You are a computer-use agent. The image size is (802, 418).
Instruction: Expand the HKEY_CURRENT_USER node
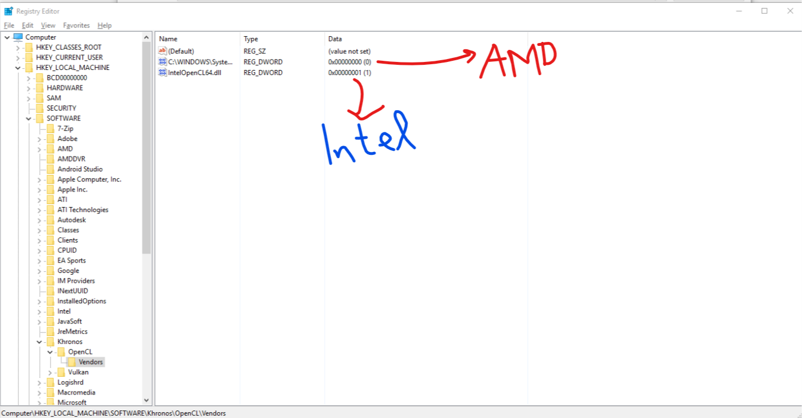point(18,57)
